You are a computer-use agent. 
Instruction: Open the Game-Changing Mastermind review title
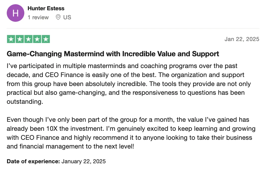pos(113,54)
